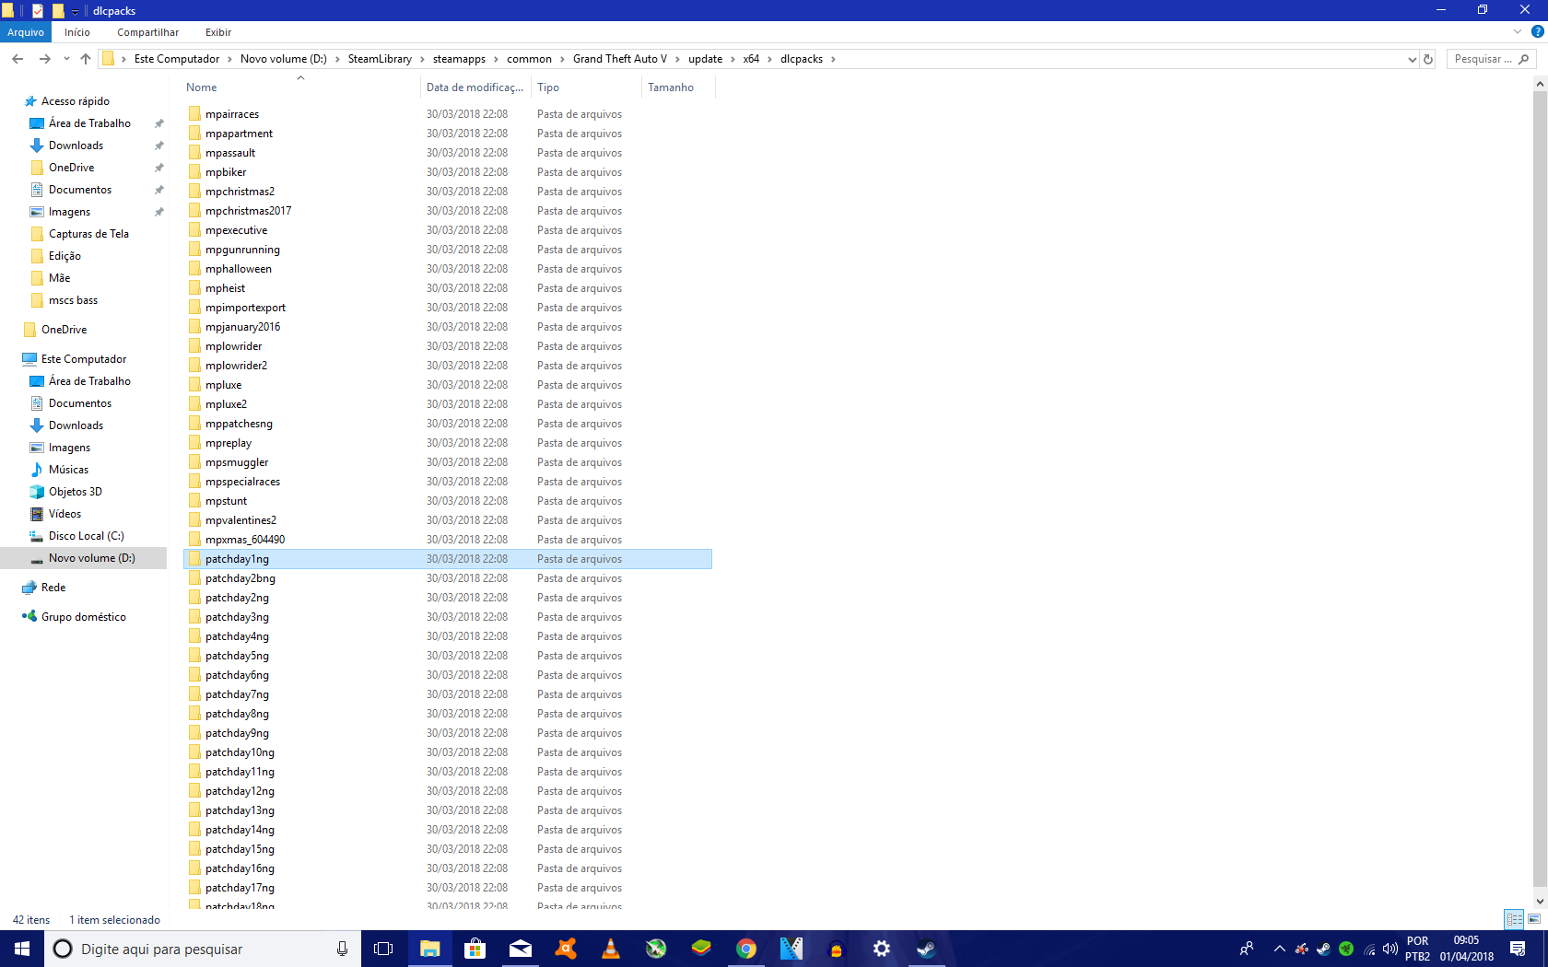1548x967 pixels.
Task: Open the Settings gear on taskbar
Action: [882, 949]
